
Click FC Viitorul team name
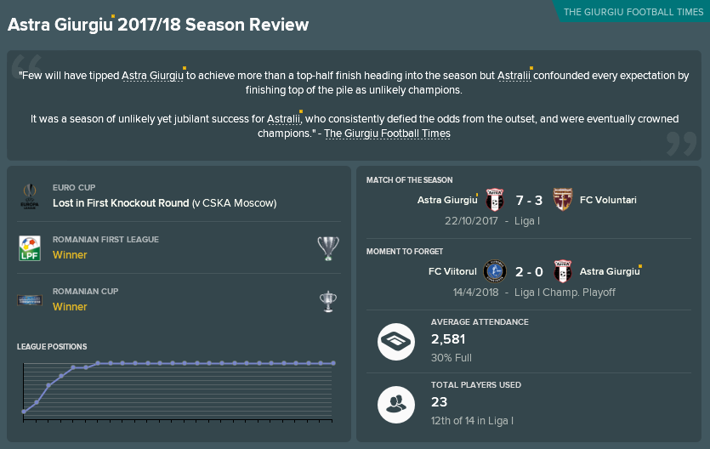pos(452,271)
